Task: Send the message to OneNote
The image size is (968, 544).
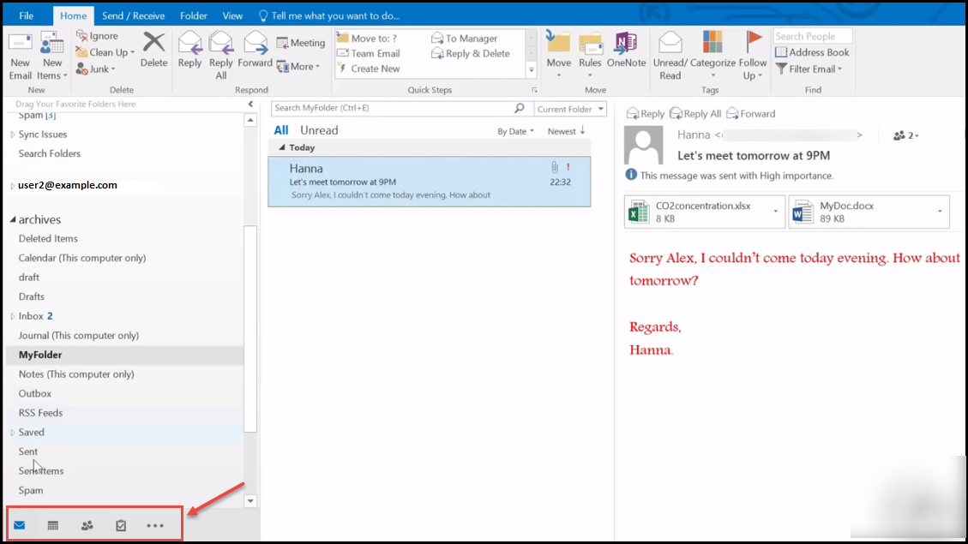Action: [x=626, y=50]
